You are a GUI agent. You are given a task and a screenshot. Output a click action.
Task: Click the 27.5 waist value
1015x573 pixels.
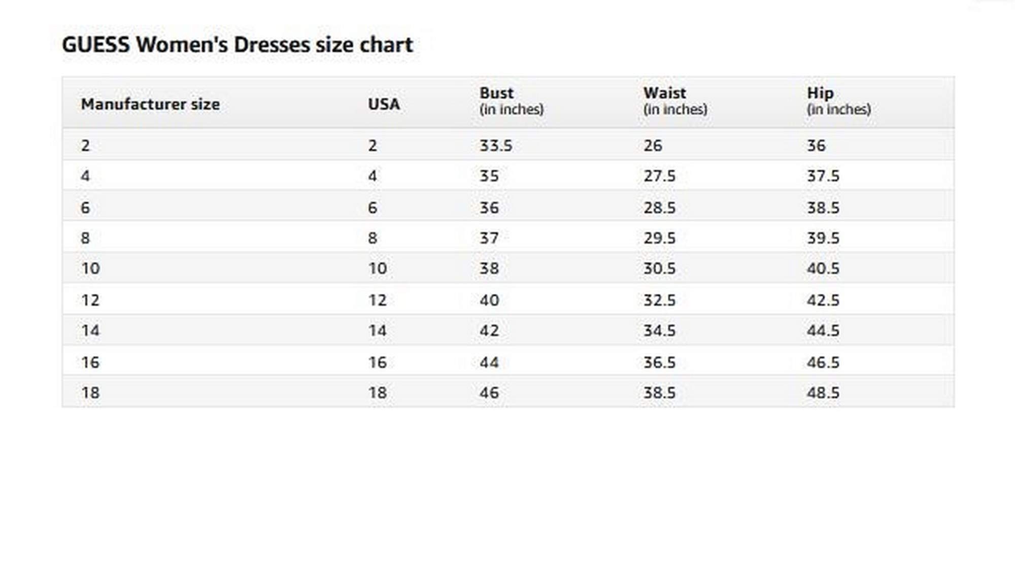(659, 176)
